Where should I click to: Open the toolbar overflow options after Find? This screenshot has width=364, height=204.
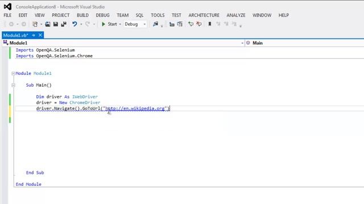162,25
